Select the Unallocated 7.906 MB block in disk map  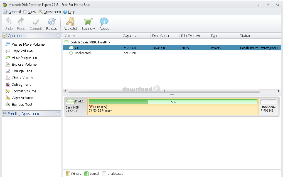269,107
